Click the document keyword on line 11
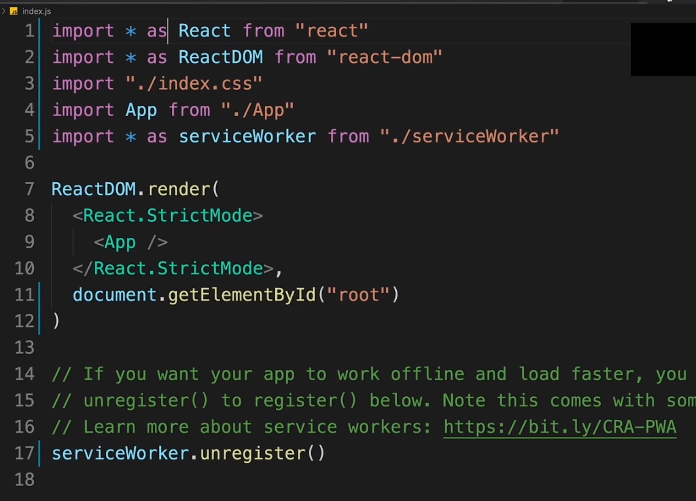 (x=115, y=295)
